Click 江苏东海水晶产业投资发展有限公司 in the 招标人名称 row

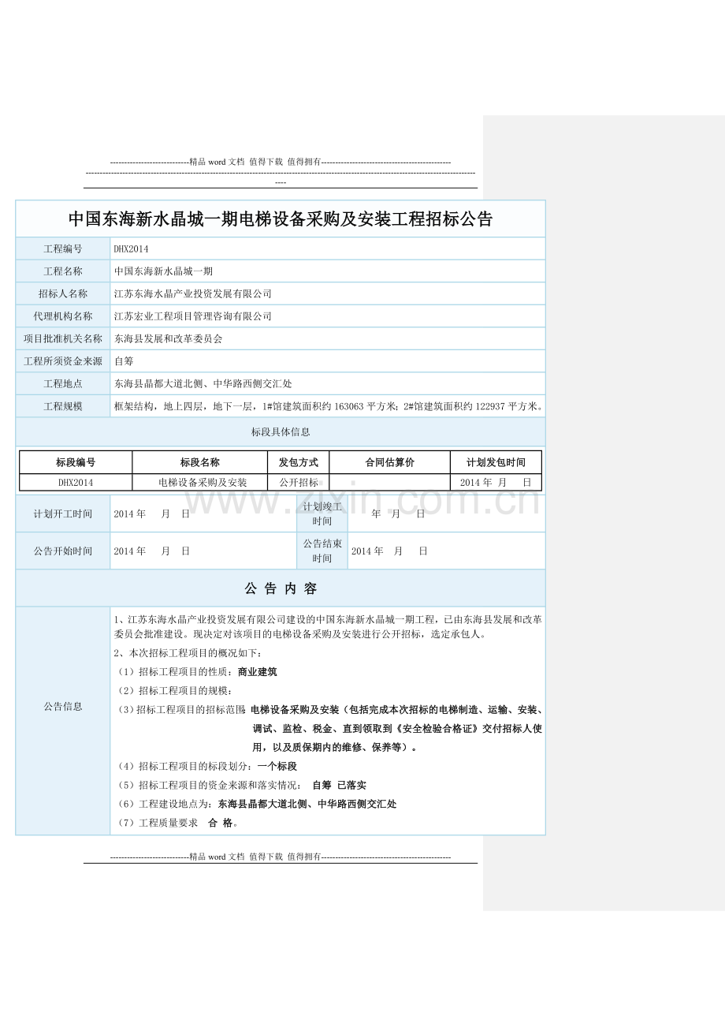click(x=192, y=293)
